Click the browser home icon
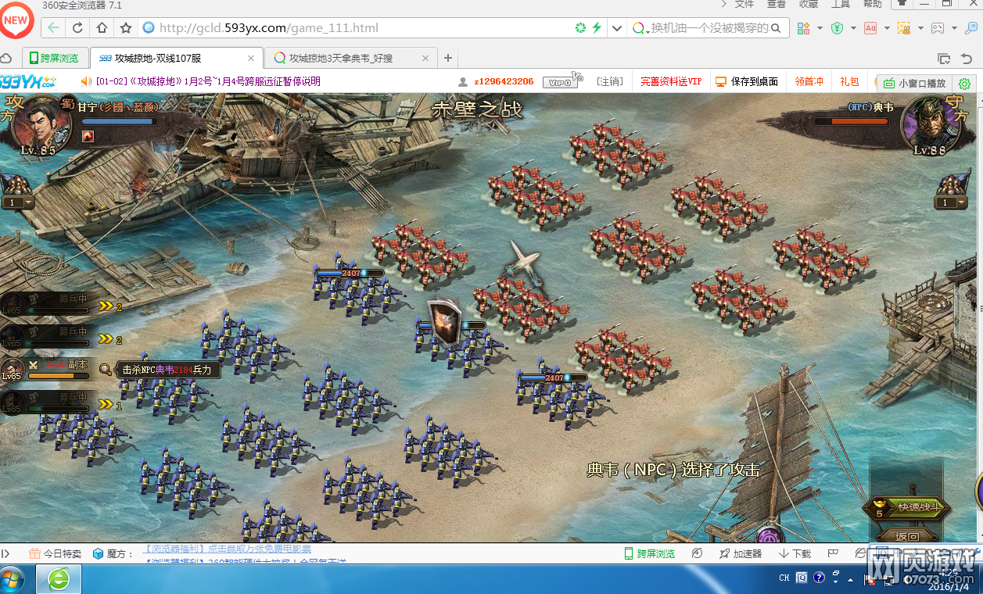 coord(102,28)
